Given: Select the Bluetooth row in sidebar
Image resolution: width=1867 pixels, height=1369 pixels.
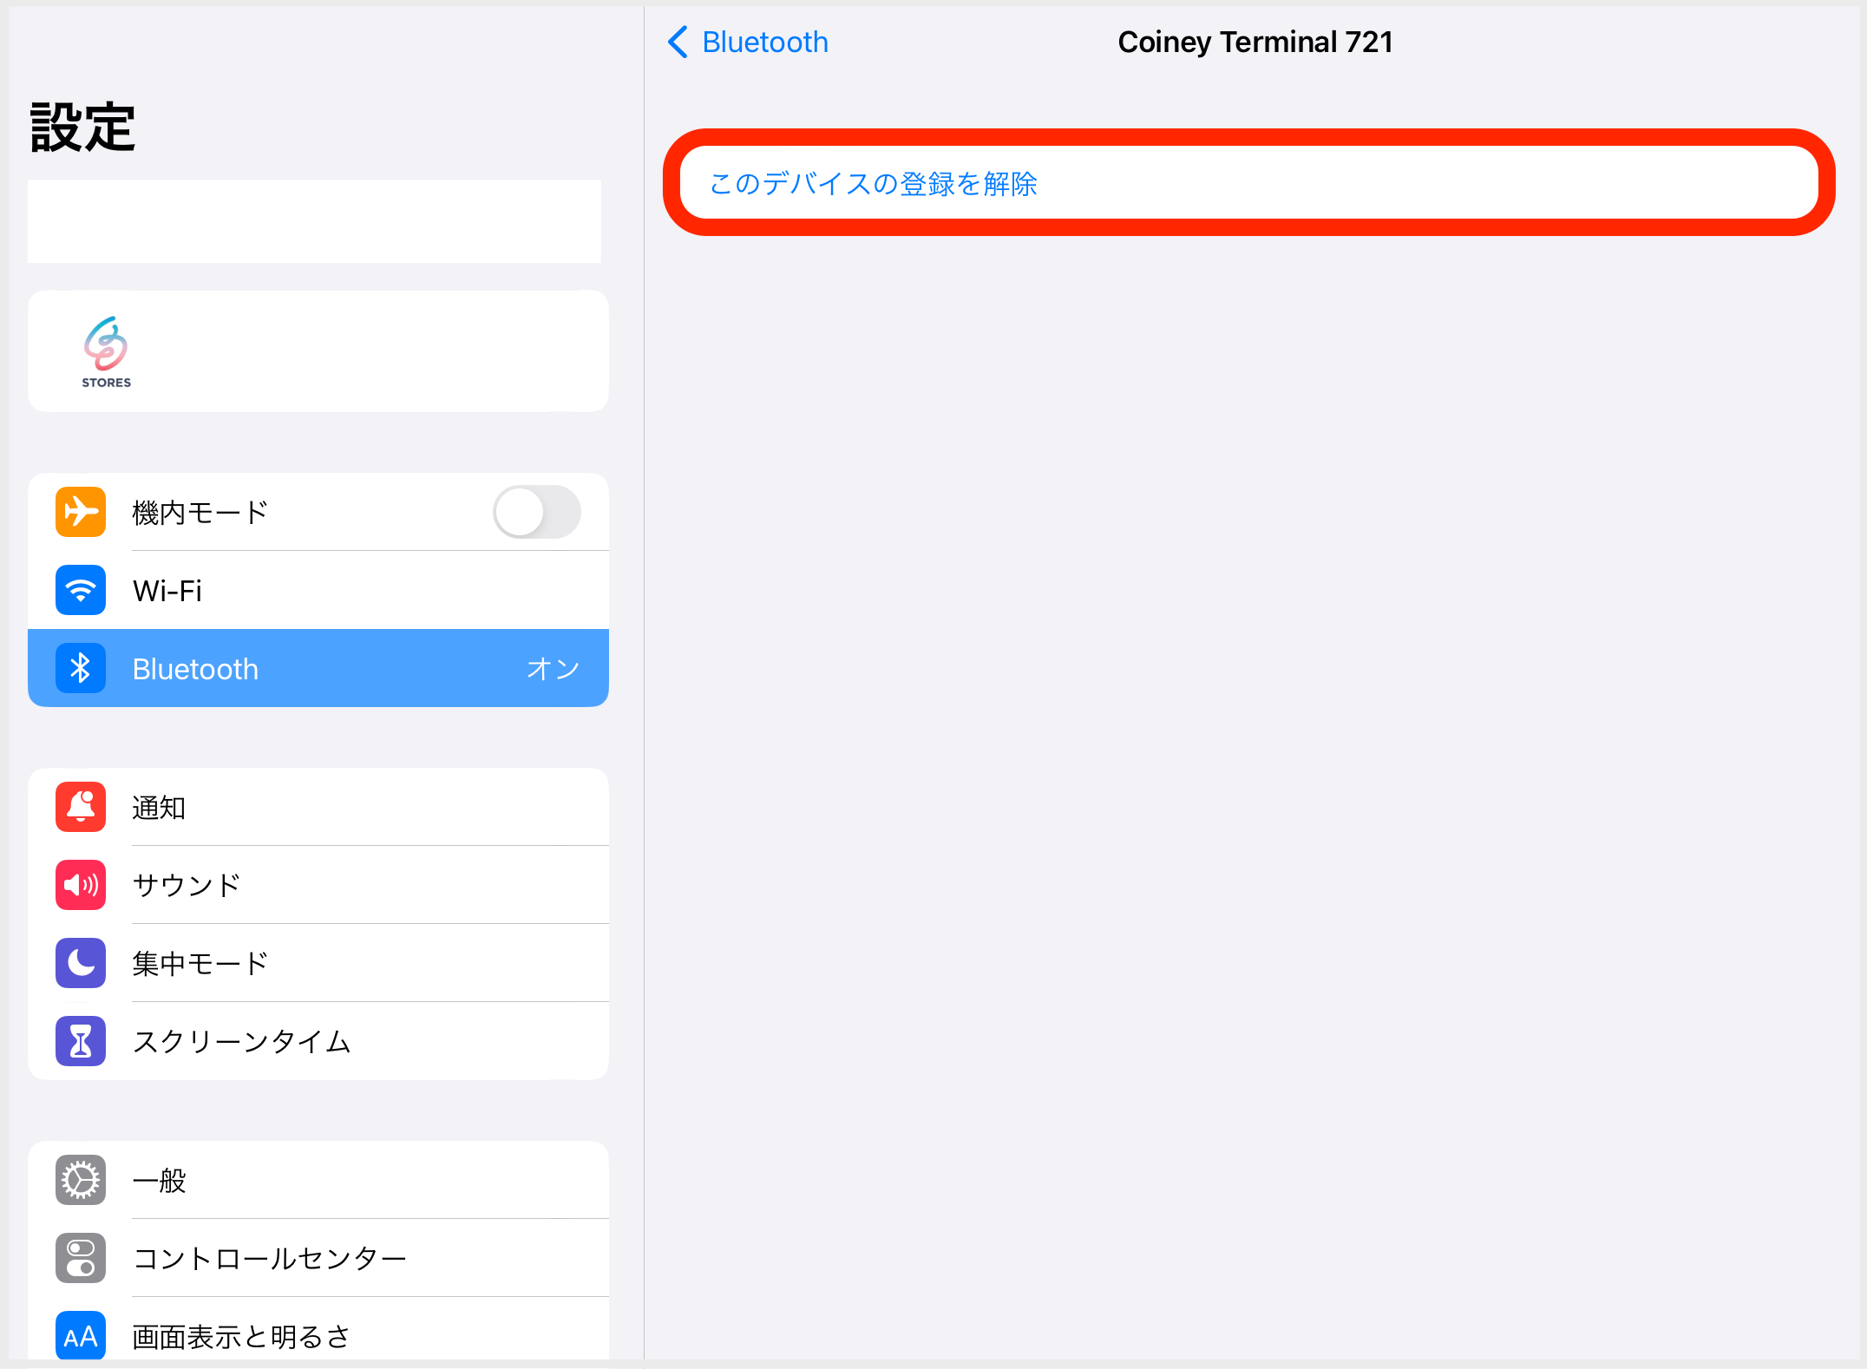Looking at the screenshot, I should [x=318, y=668].
